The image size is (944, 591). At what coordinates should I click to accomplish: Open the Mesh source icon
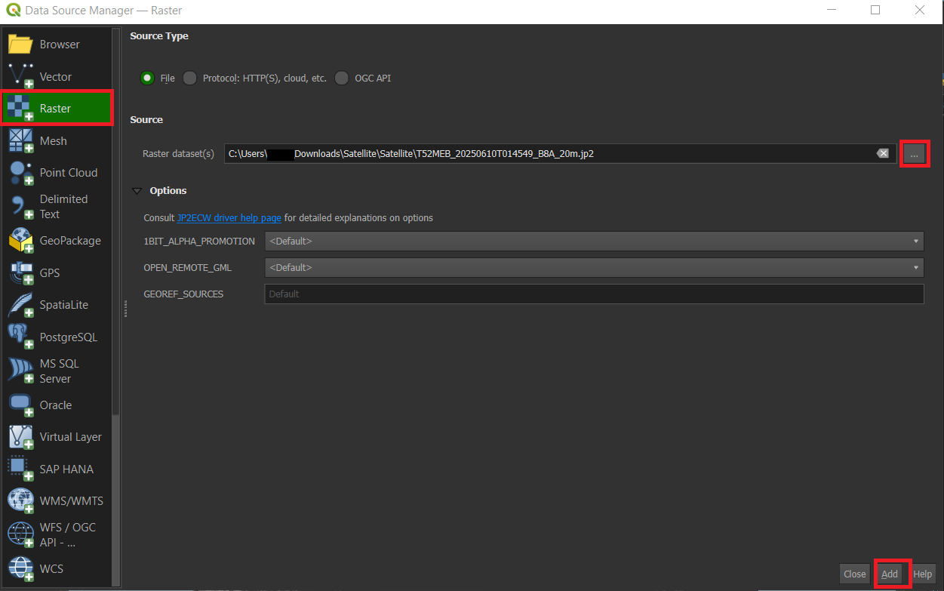[21, 141]
